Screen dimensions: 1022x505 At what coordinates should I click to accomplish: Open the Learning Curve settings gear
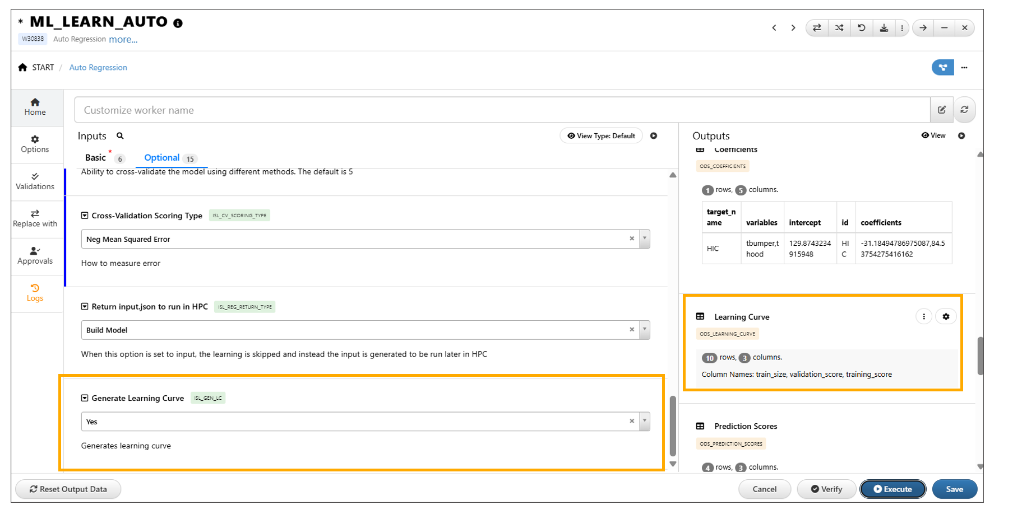(946, 317)
